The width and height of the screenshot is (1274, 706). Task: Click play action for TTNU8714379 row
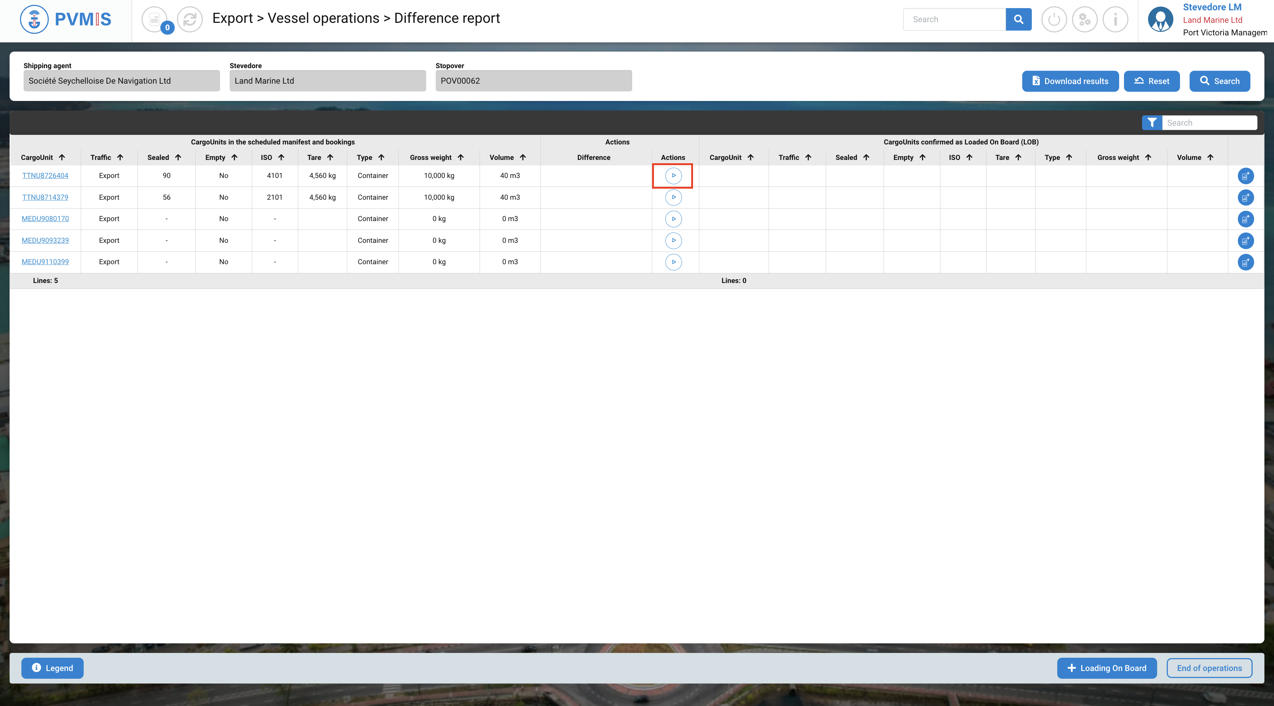tap(673, 197)
